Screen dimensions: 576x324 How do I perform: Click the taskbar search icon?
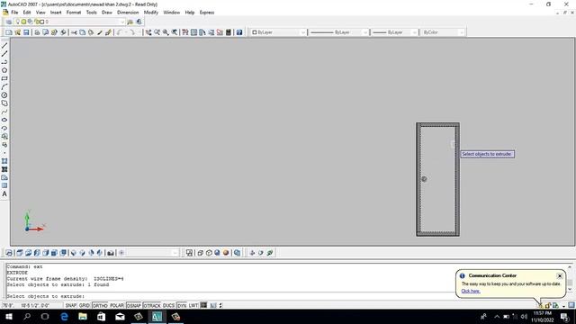point(27,316)
